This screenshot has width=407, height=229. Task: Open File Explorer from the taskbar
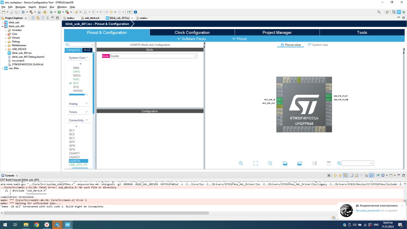(x=26, y=225)
